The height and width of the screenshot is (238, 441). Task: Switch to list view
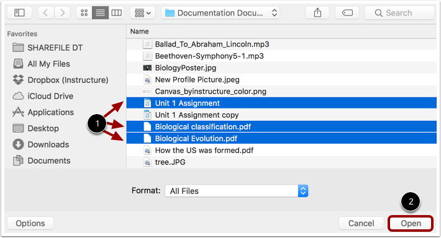pyautogui.click(x=100, y=12)
